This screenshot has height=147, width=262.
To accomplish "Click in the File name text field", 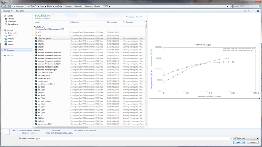I will tap(128, 139).
